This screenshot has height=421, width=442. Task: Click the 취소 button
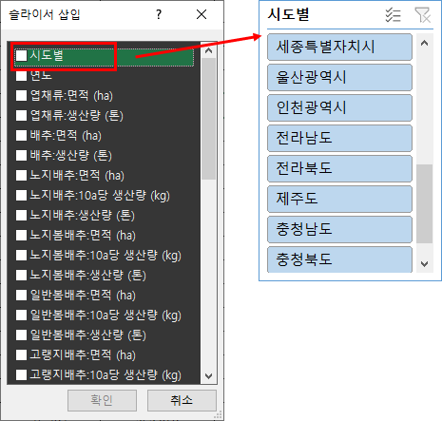tap(182, 400)
